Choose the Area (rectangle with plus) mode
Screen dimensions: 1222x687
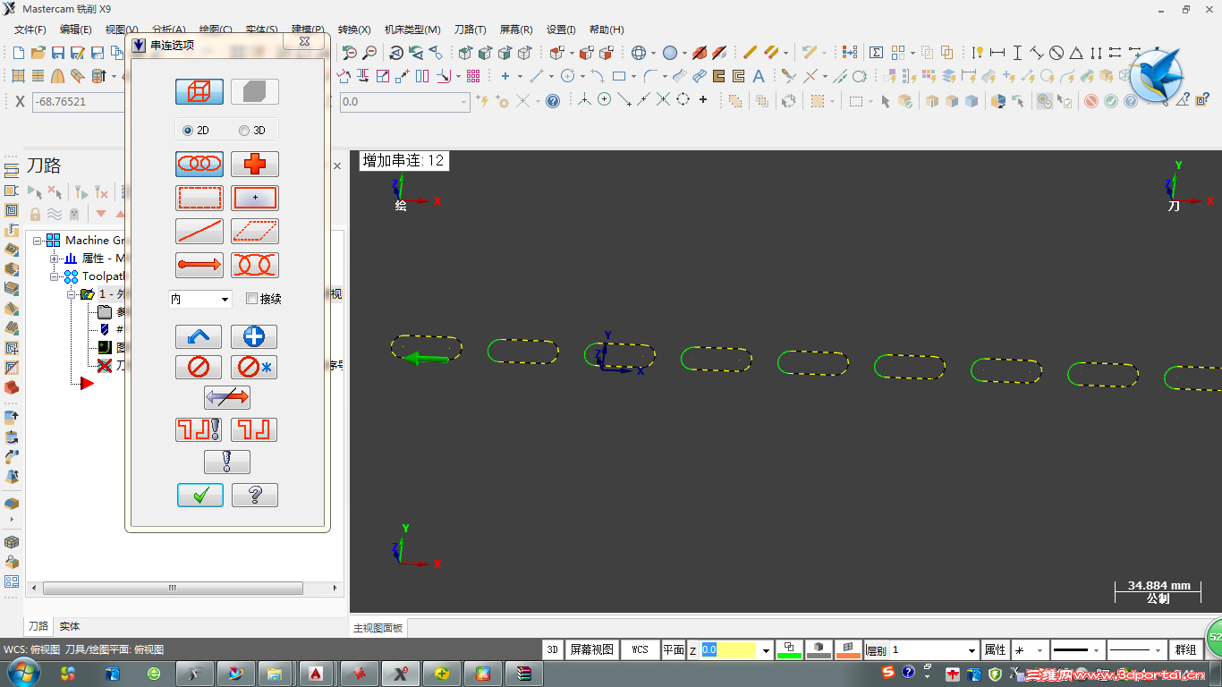click(255, 198)
